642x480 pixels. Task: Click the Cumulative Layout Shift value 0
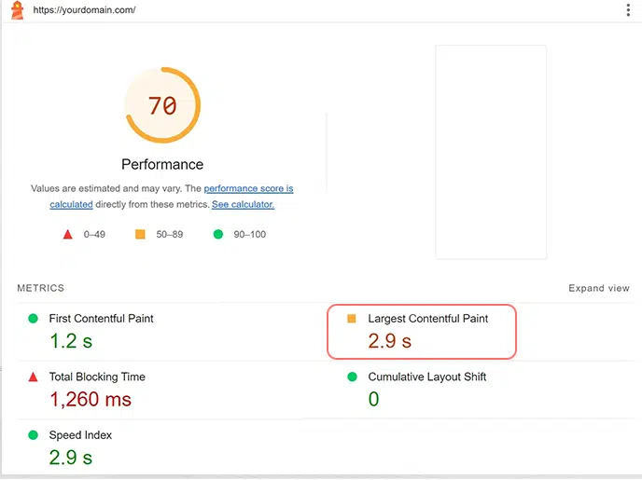pyautogui.click(x=374, y=399)
